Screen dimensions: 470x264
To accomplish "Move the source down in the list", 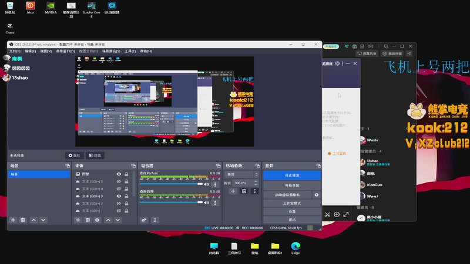I will 118,220.
